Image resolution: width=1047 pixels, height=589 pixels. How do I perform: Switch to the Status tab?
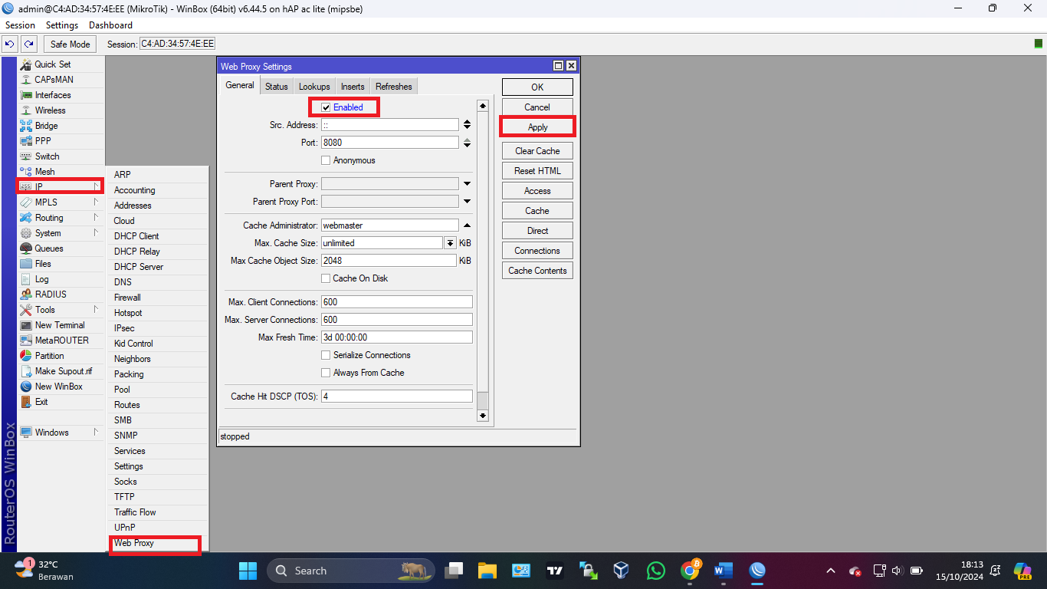coord(277,87)
